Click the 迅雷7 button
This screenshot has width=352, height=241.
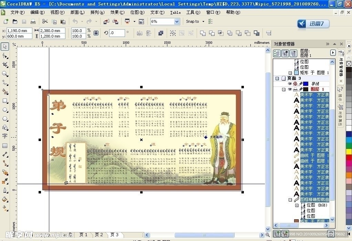313,24
